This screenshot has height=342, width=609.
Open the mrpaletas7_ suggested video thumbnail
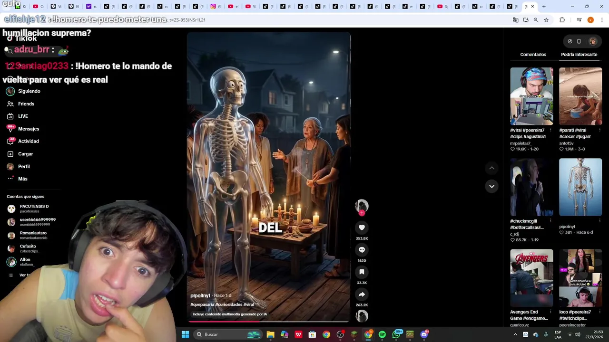tap(531, 96)
